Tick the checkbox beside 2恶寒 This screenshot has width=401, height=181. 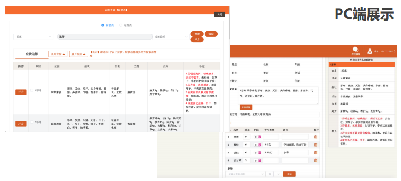pyautogui.click(x=32, y=122)
